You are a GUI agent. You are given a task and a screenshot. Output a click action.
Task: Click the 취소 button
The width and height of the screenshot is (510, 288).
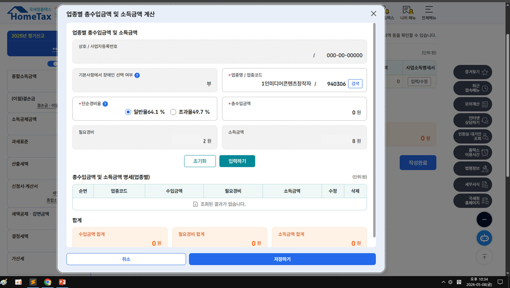pyautogui.click(x=126, y=259)
